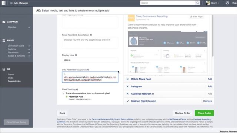The image size is (237, 133).
Task: Click the Facebook Pixel green status dot
Action: pos(67,97)
